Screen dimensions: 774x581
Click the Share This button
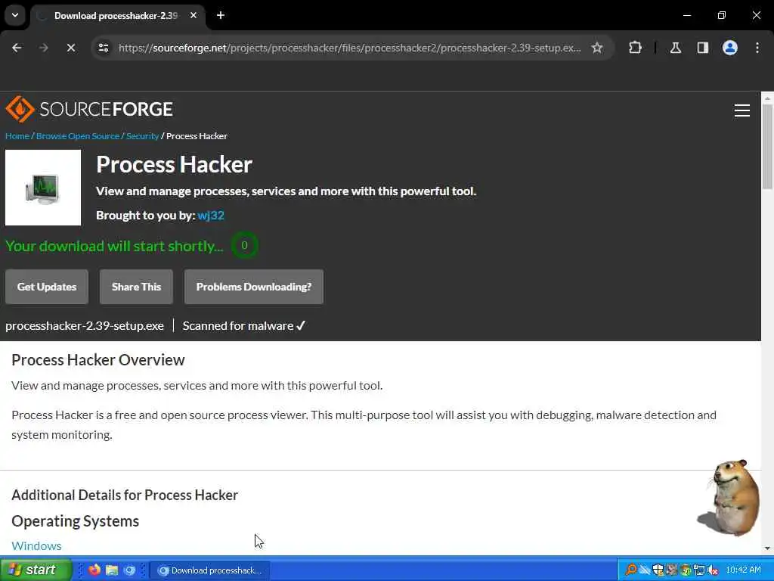(136, 287)
